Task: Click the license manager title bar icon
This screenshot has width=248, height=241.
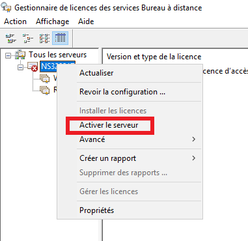Action: [6, 8]
